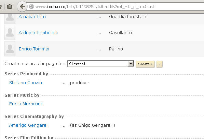Click the Guardia forestale character text
The width and height of the screenshot is (204, 139).
[127, 17]
